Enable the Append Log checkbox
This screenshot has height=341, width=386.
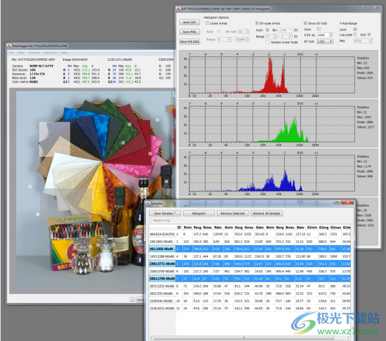click(150, 220)
